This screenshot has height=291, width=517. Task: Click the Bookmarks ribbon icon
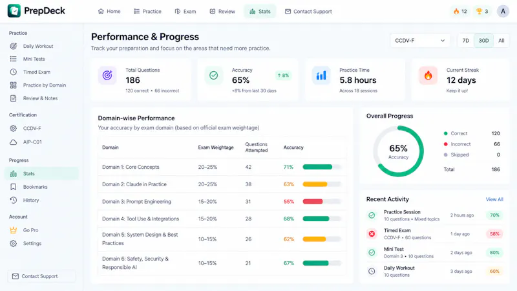pyautogui.click(x=13, y=187)
